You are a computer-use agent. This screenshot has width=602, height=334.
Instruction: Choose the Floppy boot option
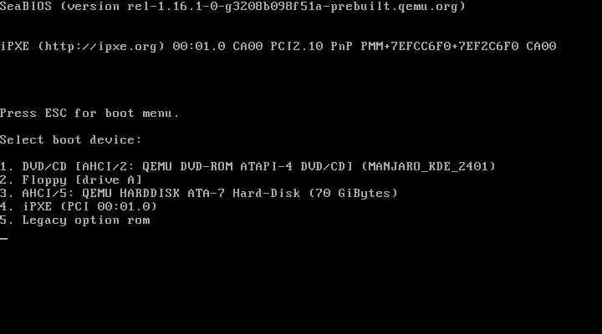(x=71, y=180)
